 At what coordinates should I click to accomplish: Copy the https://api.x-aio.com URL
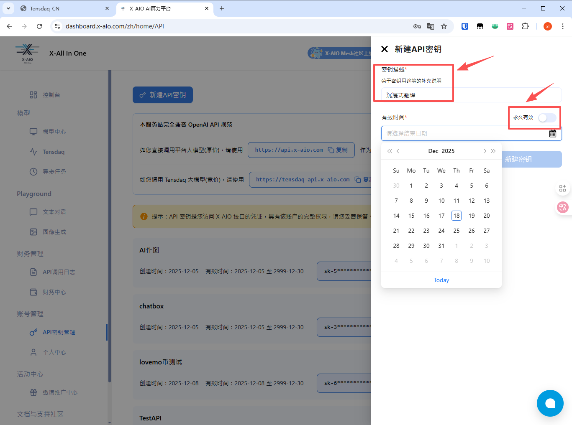point(338,150)
